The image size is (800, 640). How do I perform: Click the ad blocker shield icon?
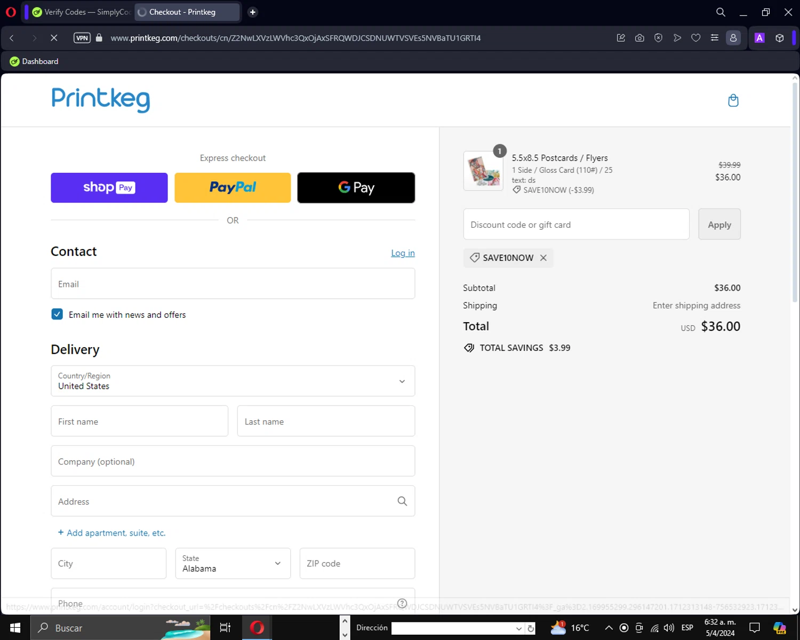tap(659, 38)
